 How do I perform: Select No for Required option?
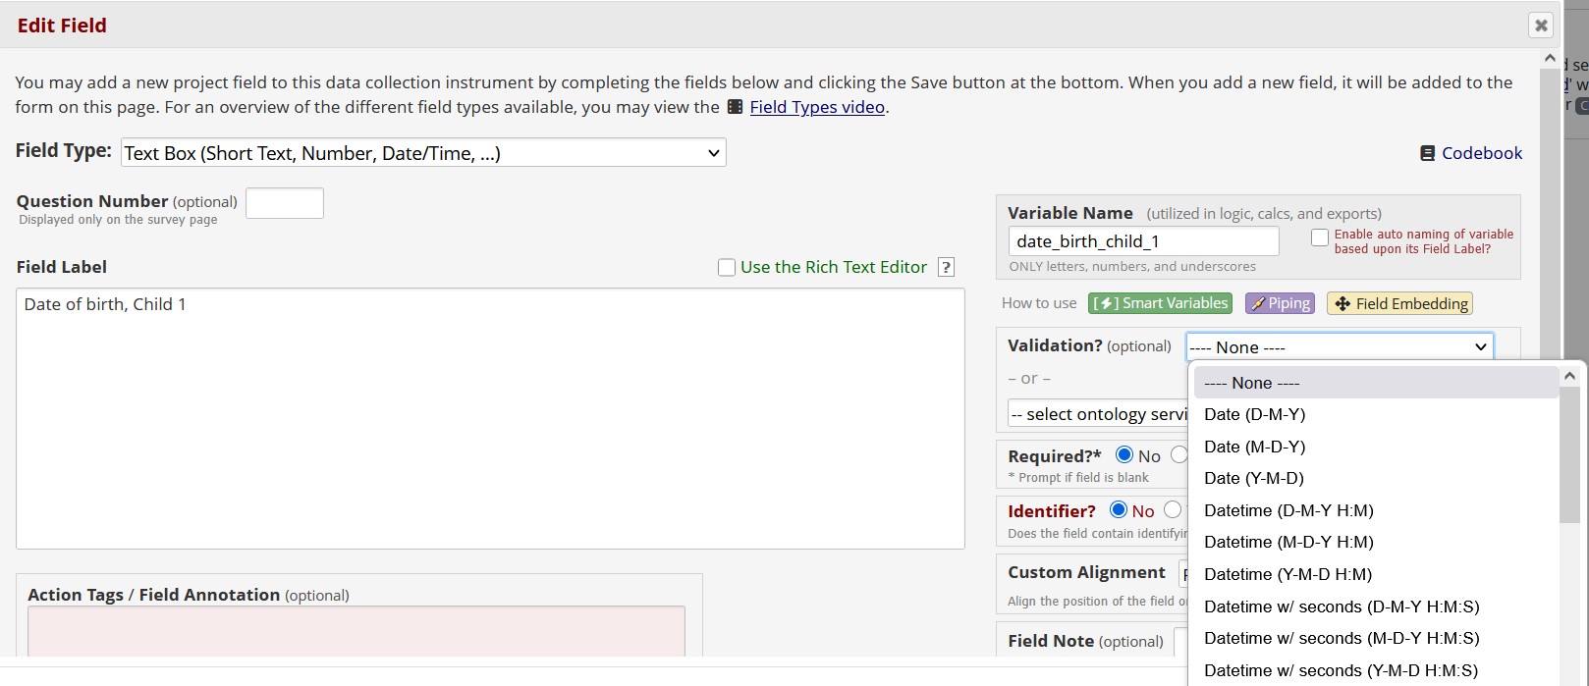coord(1124,454)
